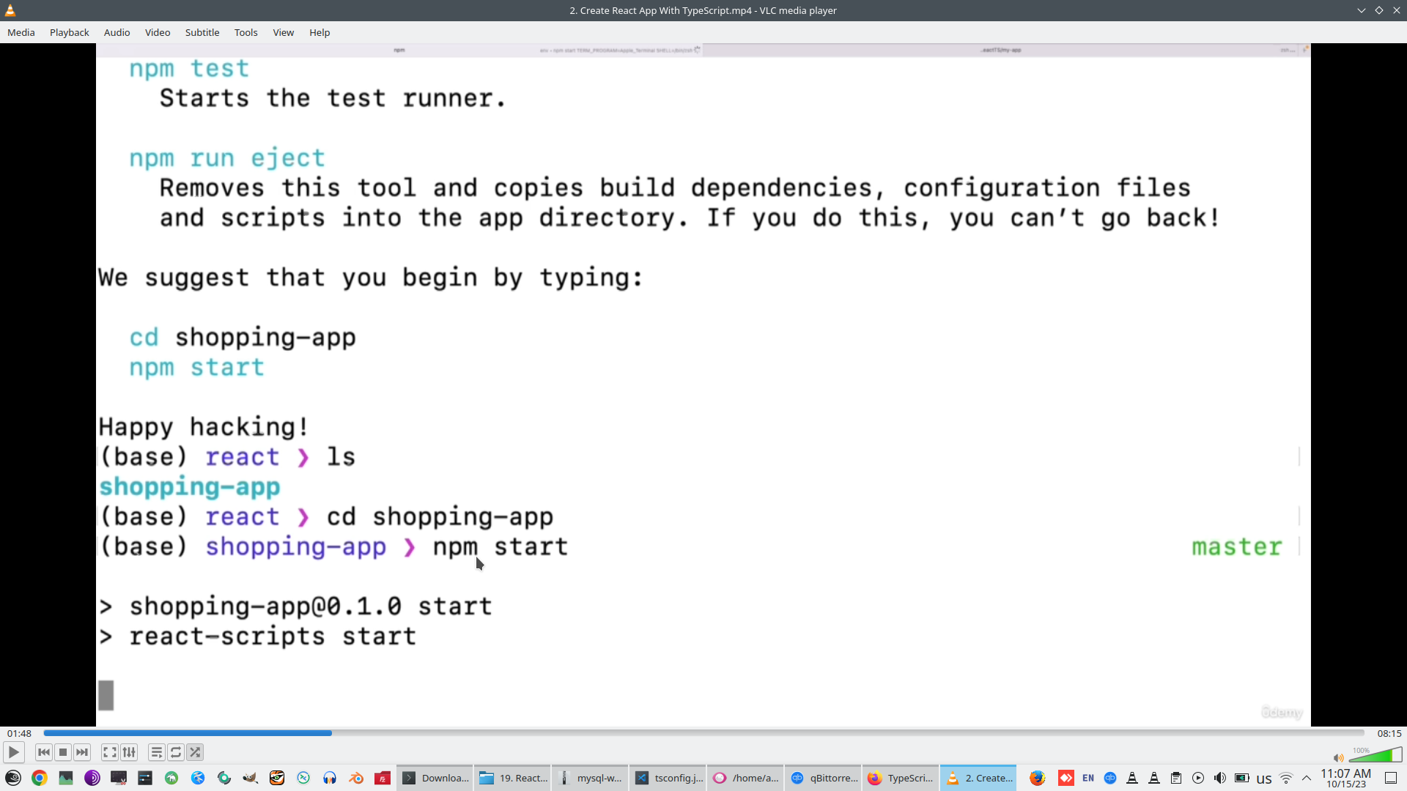
Task: Open the Media menu
Action: (21, 32)
